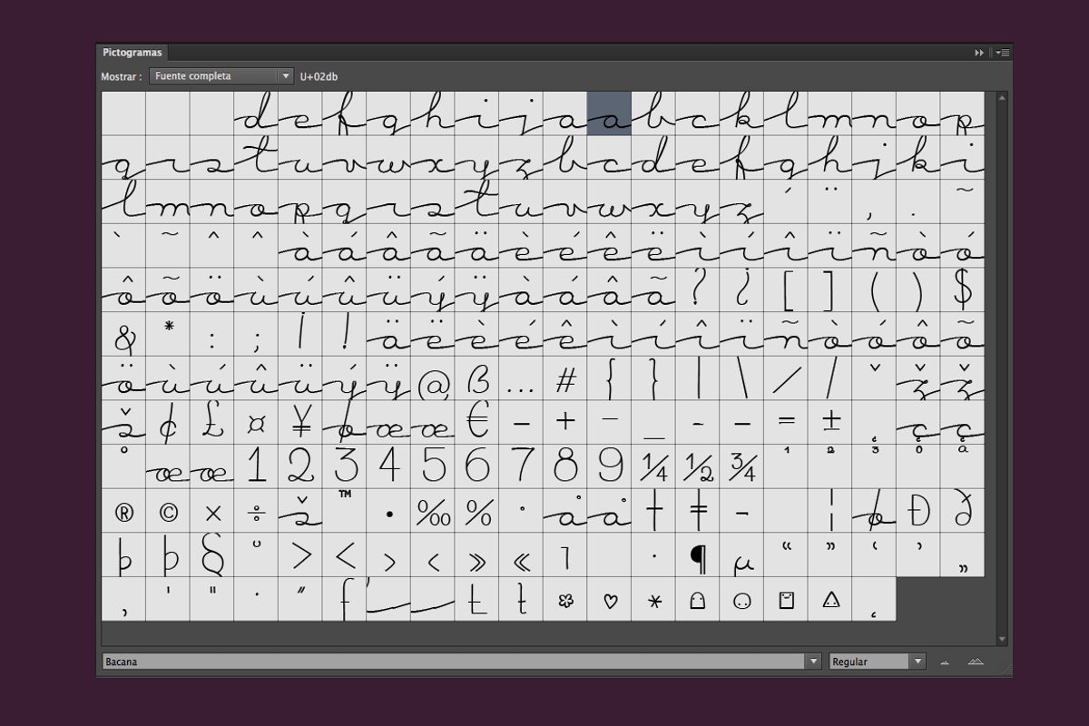Select the £ pound glyph
This screenshot has width=1089, height=726.
tap(212, 423)
